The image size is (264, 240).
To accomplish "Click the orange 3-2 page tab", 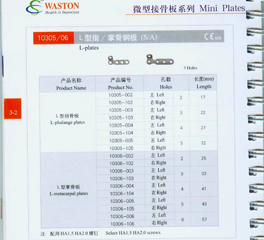I will click(13, 108).
